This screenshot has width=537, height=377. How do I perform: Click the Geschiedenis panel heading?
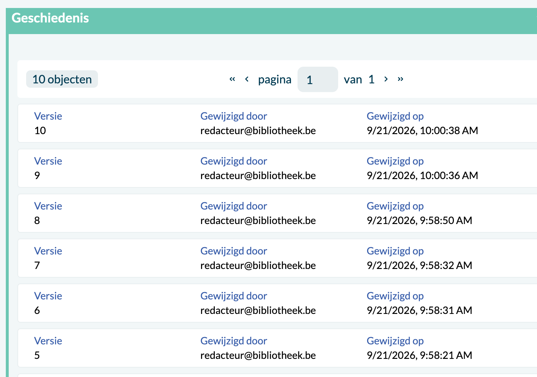(x=50, y=18)
